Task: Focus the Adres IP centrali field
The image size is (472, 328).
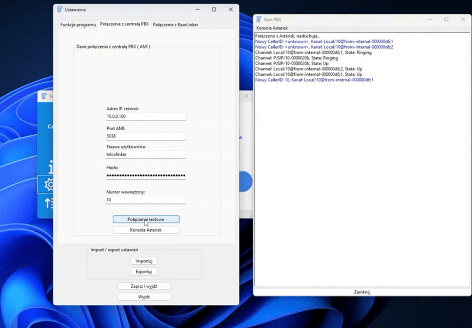Action: [x=145, y=117]
